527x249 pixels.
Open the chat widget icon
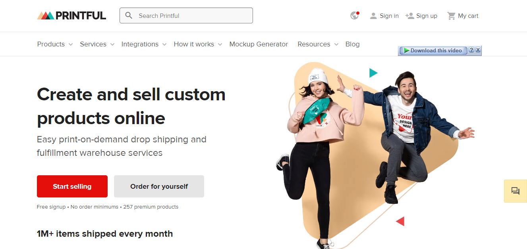pos(515,191)
